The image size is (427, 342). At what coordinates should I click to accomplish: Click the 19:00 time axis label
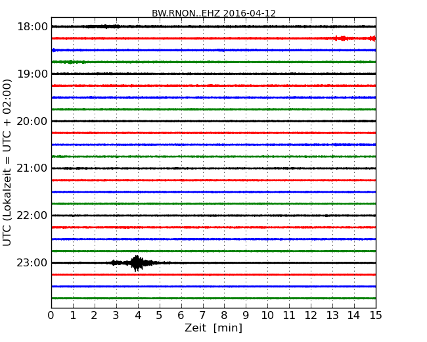[32, 74]
